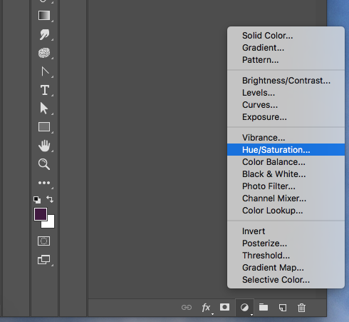Image resolution: width=349 pixels, height=322 pixels.
Task: Select the Smudge tool
Action: [44, 34]
